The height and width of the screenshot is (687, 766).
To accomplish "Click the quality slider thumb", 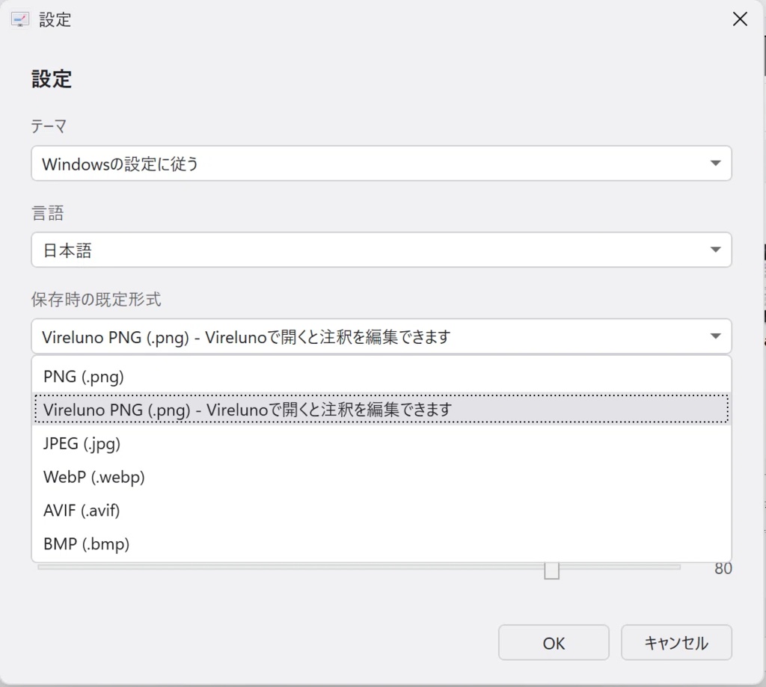I will click(x=551, y=570).
